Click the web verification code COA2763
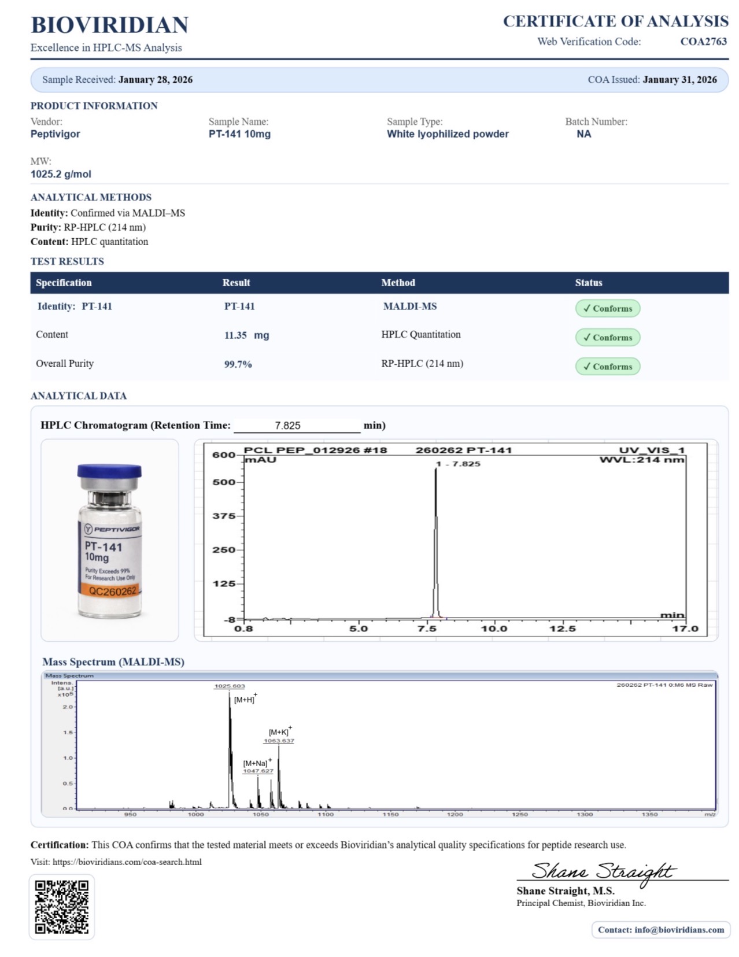The height and width of the screenshot is (957, 739). pos(703,41)
